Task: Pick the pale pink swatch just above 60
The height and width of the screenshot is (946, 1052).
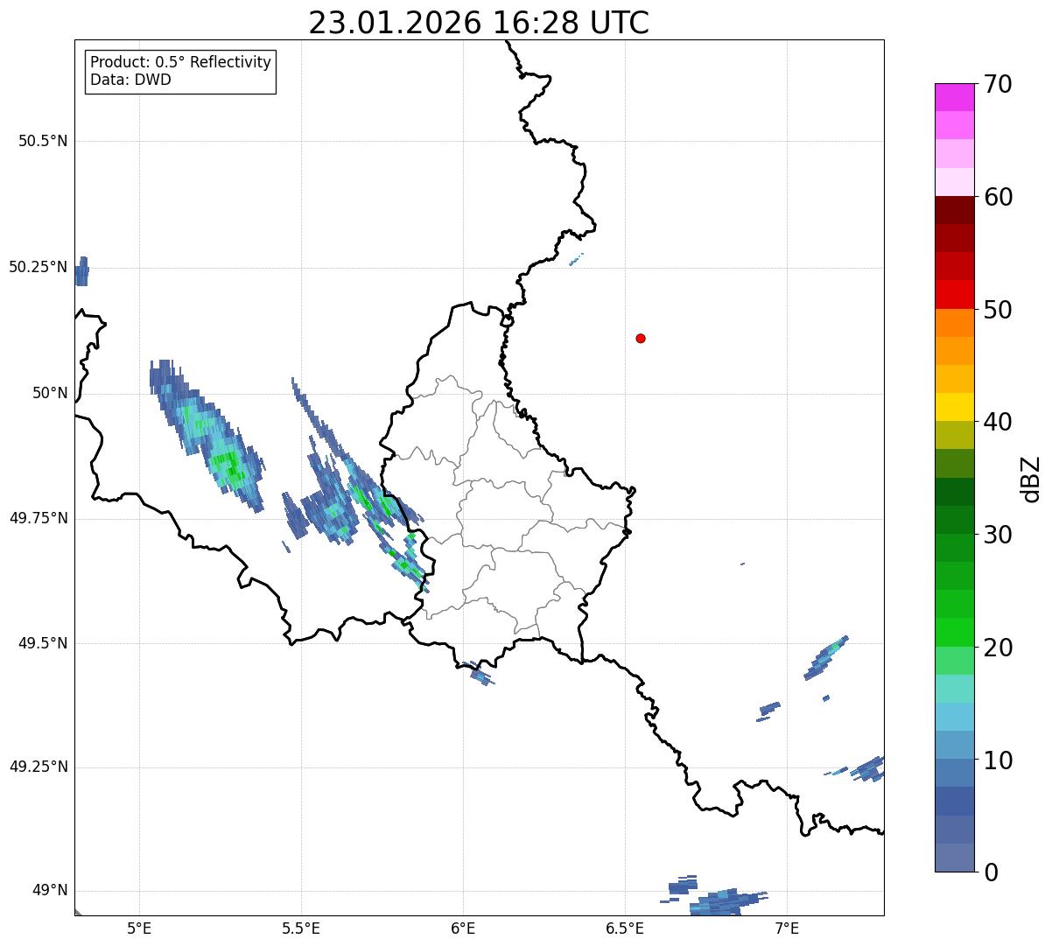Action: click(954, 182)
